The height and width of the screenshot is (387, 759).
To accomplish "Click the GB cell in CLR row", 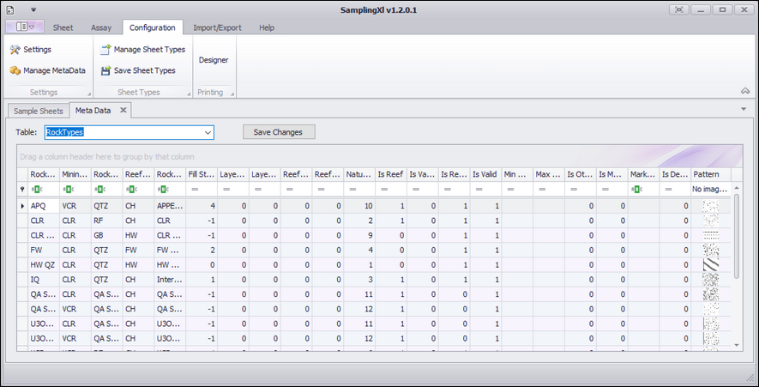I will (107, 235).
